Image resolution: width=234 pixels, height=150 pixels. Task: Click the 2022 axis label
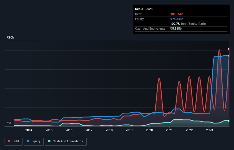189,130
